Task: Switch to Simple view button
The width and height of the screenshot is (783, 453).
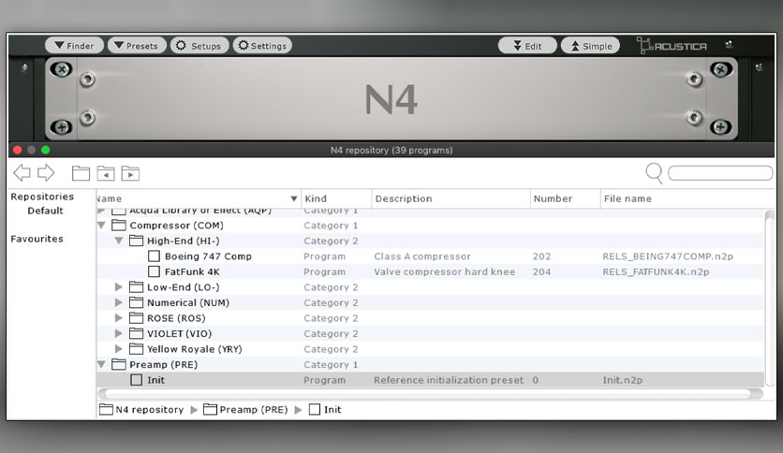Action: click(x=590, y=46)
